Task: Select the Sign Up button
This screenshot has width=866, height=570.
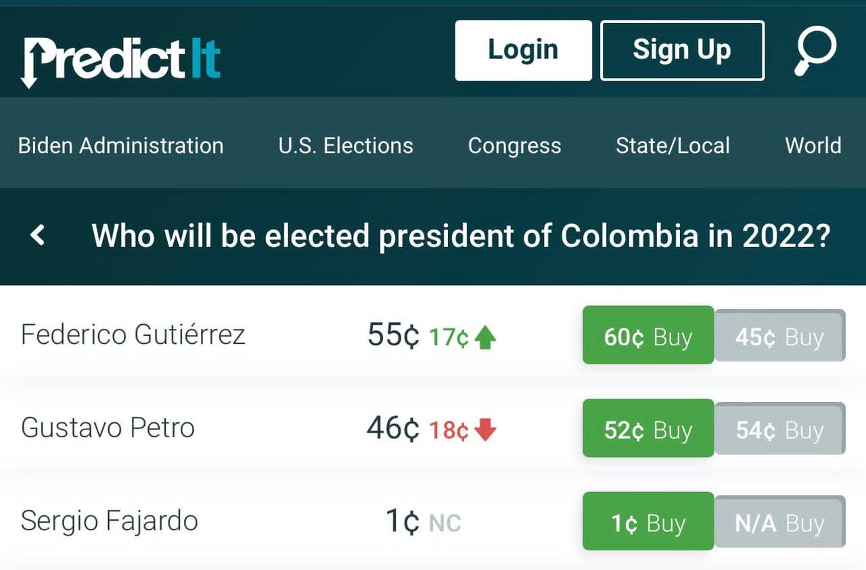Action: 681,49
